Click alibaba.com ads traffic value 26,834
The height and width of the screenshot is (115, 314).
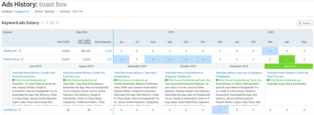pyautogui.click(x=65, y=51)
